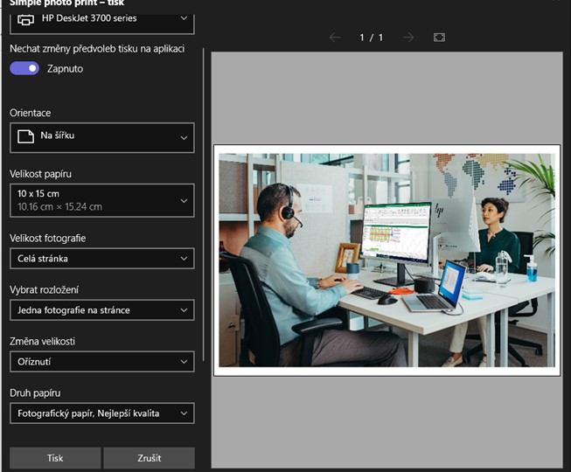The image size is (571, 472).
Task: Go to the previous preview page arrow
Action: pos(335,38)
